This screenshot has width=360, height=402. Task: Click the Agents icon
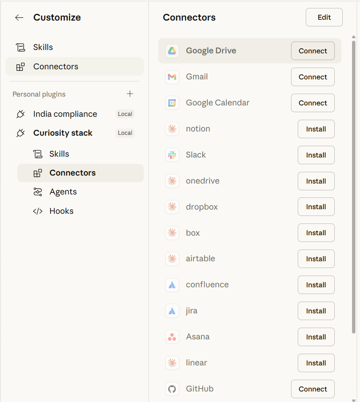point(38,192)
